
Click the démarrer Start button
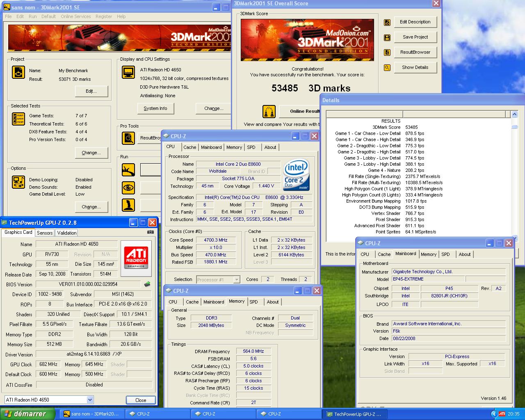[27, 414]
